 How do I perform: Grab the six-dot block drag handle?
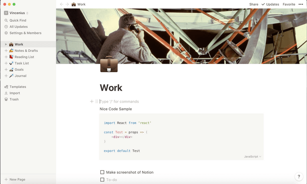[97, 101]
